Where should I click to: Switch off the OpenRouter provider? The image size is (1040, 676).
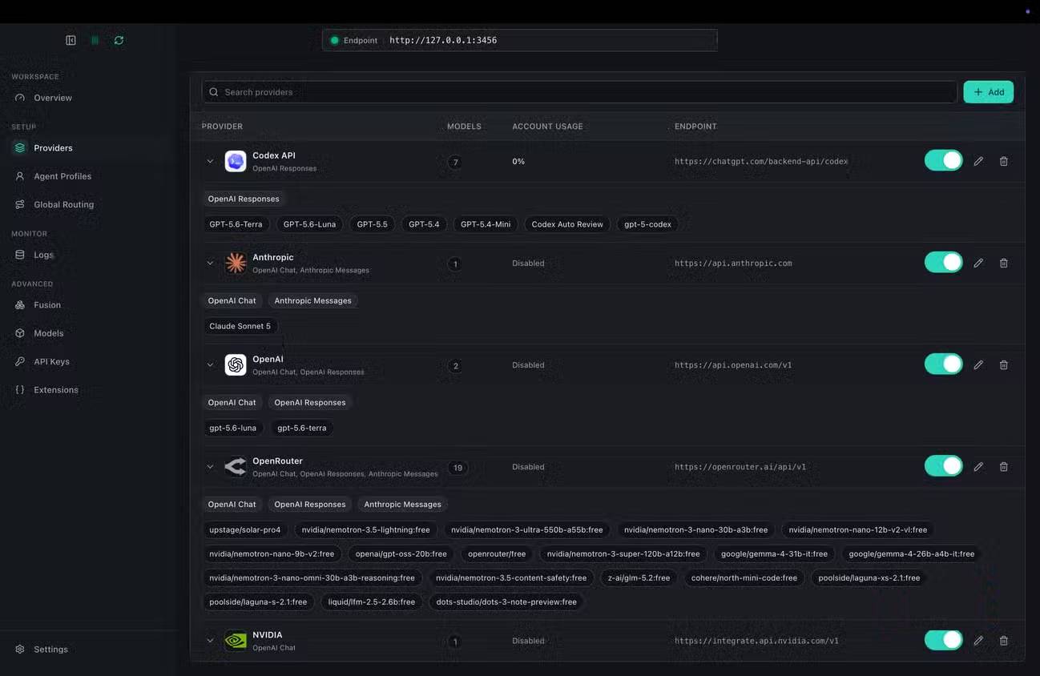[x=943, y=465]
